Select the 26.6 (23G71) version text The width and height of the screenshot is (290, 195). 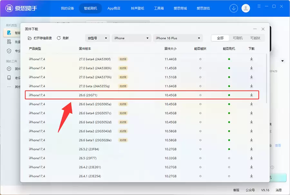coord(88,95)
